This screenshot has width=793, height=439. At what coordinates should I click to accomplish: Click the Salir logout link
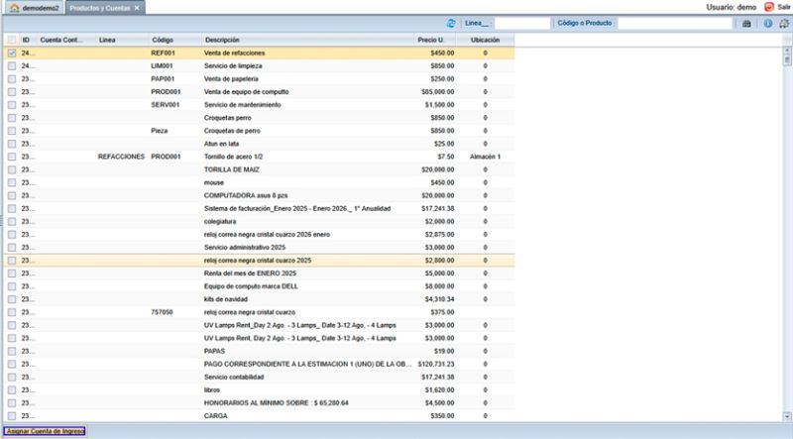(783, 7)
